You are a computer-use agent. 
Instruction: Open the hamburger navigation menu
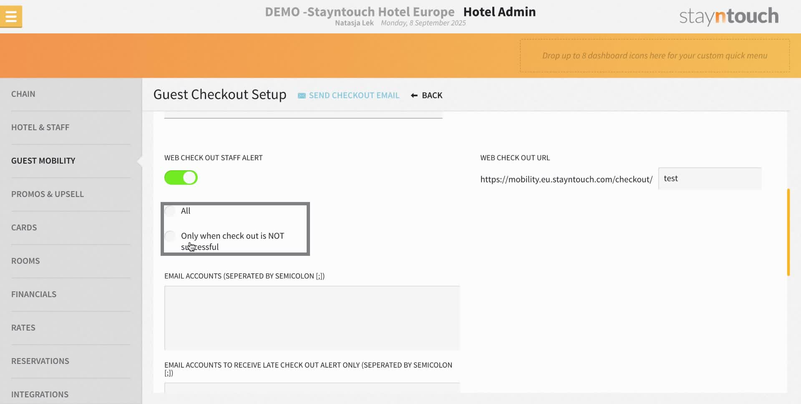point(11,16)
